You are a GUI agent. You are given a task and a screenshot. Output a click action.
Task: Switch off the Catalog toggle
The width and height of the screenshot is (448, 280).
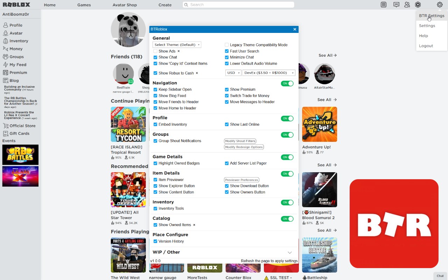[287, 219]
